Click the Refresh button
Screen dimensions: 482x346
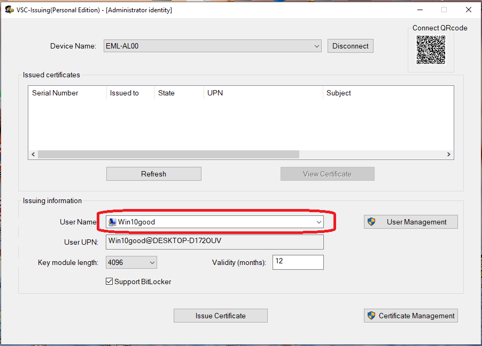[x=154, y=174]
